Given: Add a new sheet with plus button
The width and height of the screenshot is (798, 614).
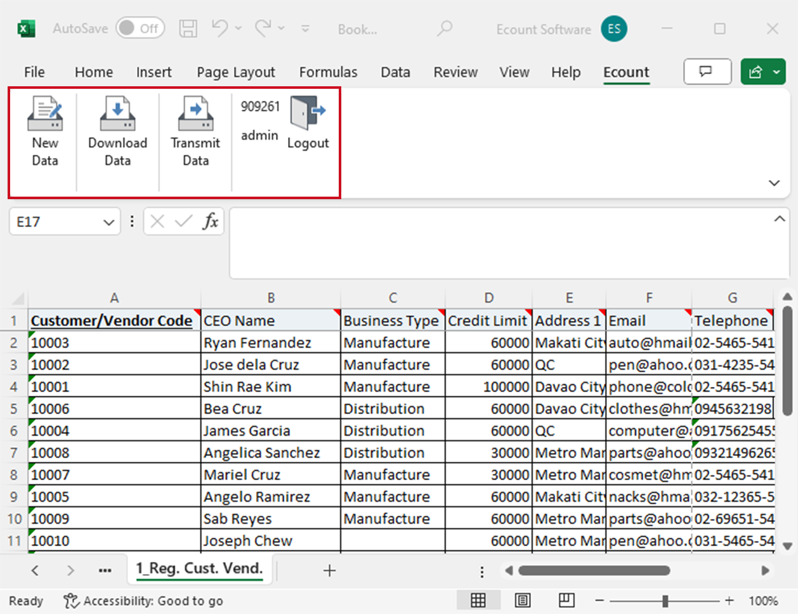Looking at the screenshot, I should [x=329, y=570].
